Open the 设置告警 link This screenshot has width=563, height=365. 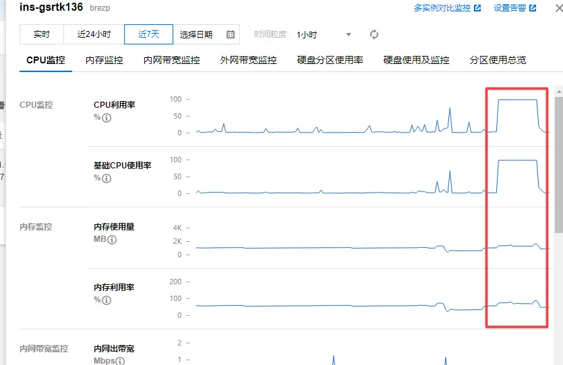click(x=510, y=8)
